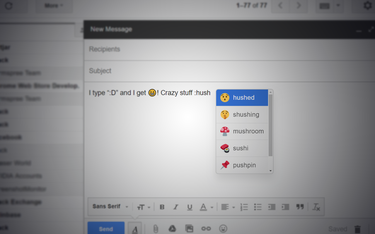Expand compose window to full screen
Screen dimensions: 375x234
tap(371, 29)
